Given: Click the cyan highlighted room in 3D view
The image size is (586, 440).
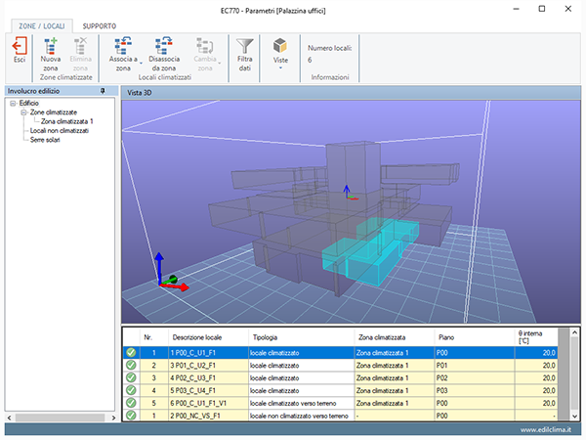Looking at the screenshot, I should [370, 254].
